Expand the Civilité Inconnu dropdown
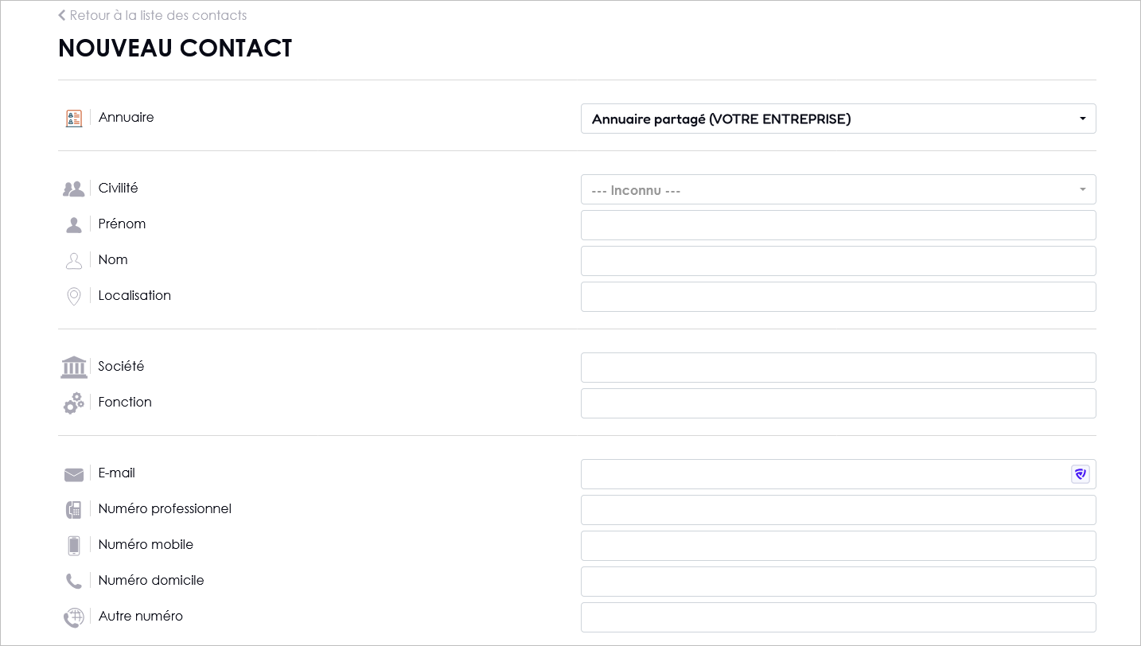 (839, 189)
